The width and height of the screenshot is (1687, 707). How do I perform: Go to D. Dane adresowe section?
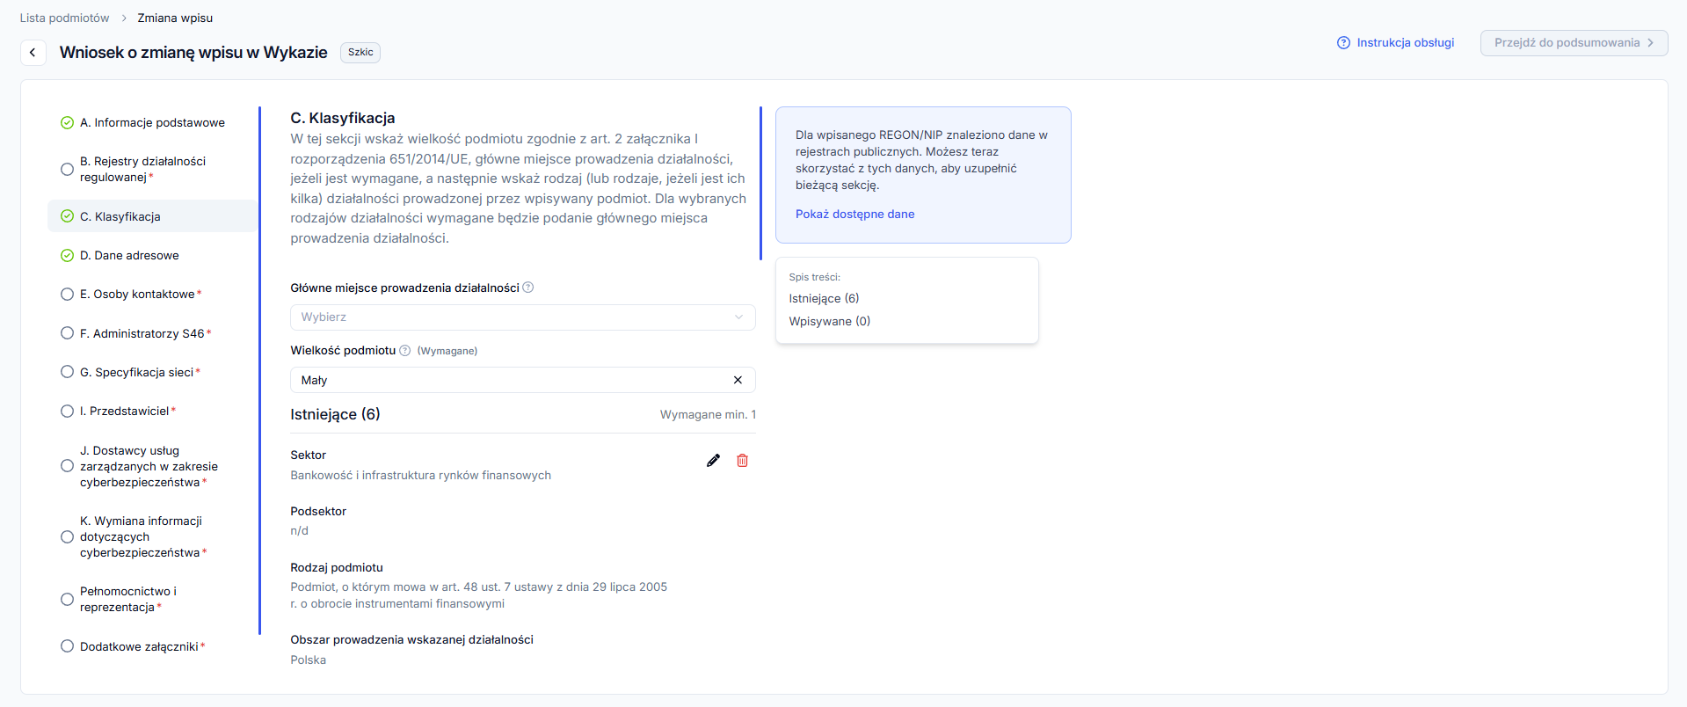(129, 256)
